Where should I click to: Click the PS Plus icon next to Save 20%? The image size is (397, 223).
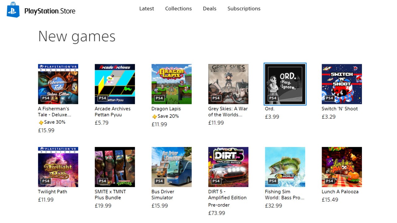coord(154,116)
